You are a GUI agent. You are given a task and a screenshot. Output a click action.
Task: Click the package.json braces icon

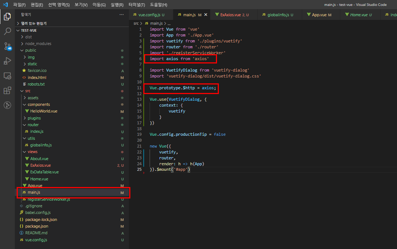coord(21,226)
